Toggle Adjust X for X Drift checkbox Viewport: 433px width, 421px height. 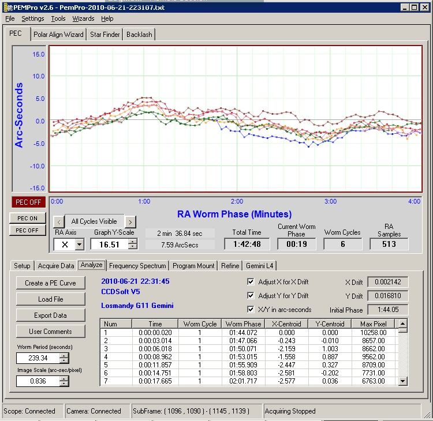(x=251, y=281)
